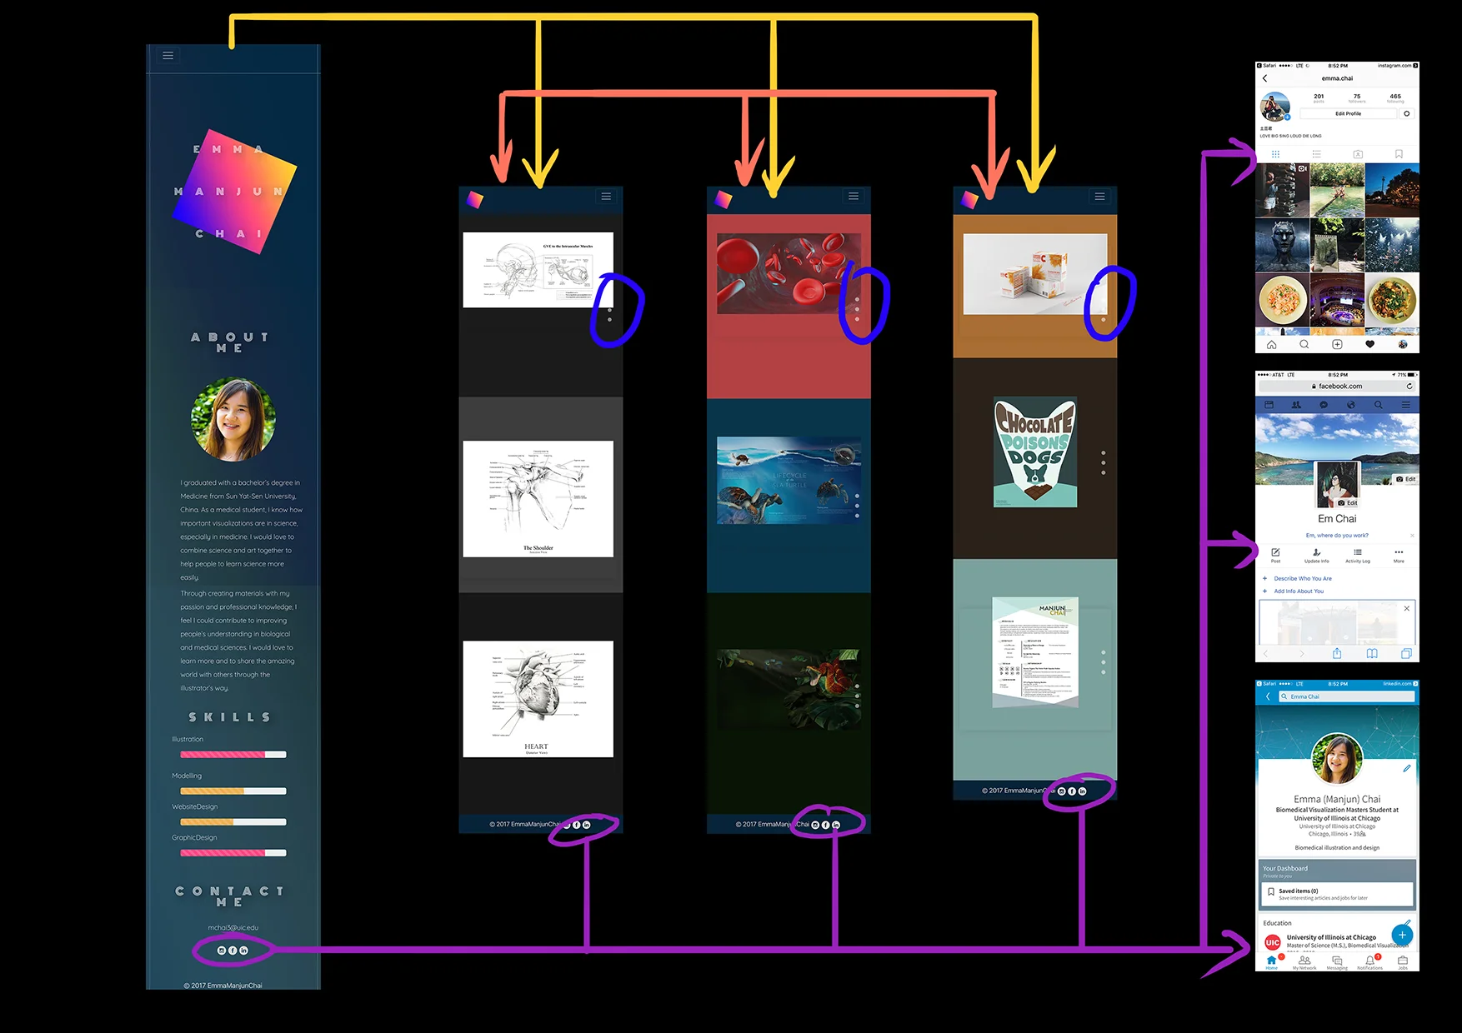Open the LinkedIn Jobs briefcase icon
The width and height of the screenshot is (1462, 1033).
coord(1403,961)
